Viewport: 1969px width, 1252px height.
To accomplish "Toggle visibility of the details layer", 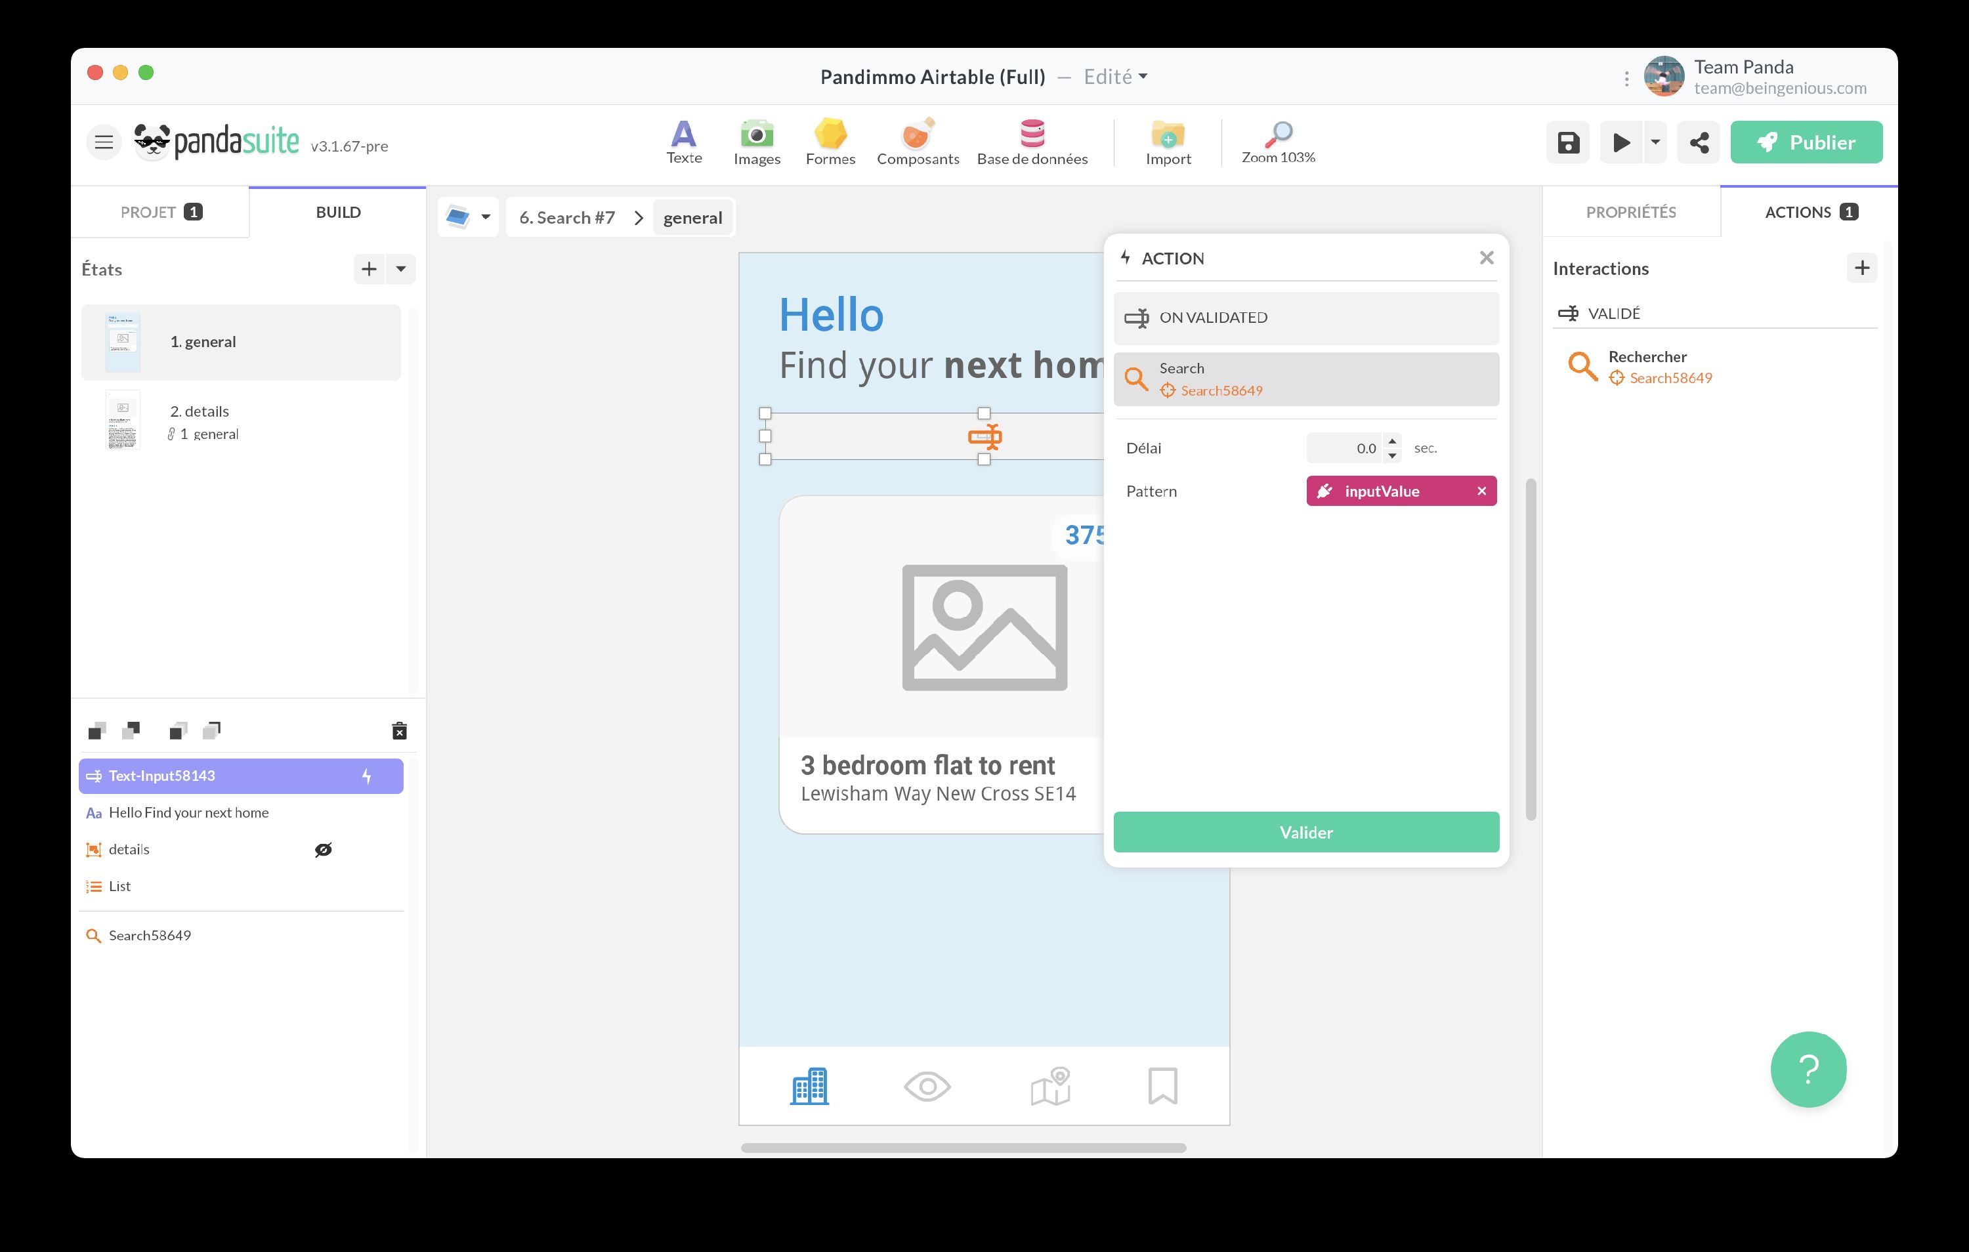I will click(324, 849).
